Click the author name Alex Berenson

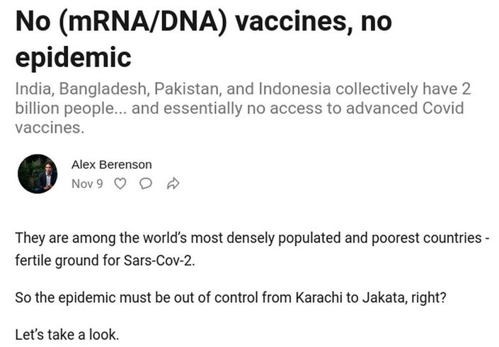[112, 165]
